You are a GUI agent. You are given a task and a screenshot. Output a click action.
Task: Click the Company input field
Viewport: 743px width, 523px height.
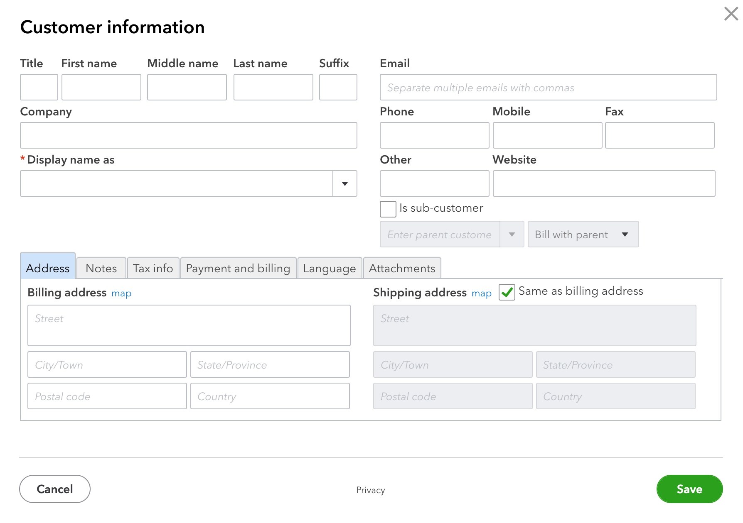point(189,135)
